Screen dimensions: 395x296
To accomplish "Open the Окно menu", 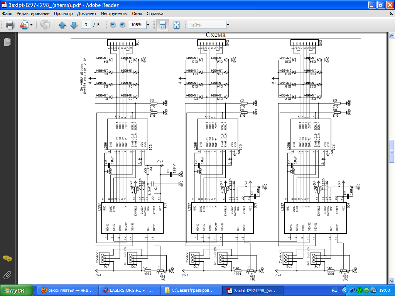I will tap(137, 13).
